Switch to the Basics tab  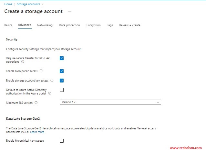point(8,25)
